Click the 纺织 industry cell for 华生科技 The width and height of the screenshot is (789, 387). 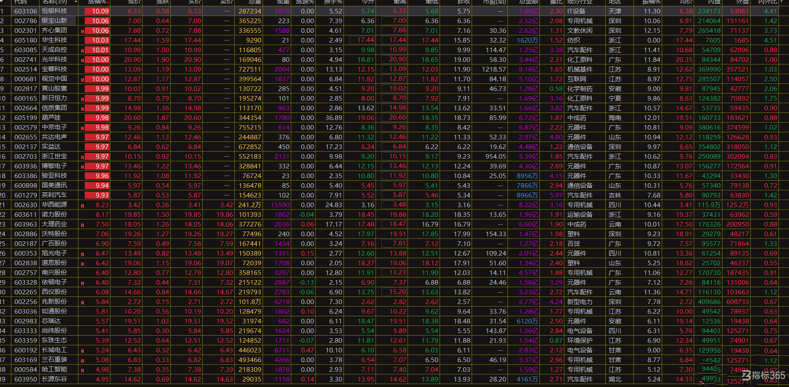(574, 40)
